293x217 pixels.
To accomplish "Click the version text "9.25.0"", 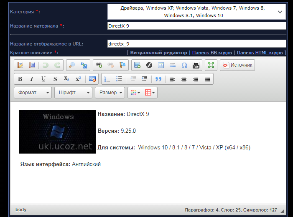I will pos(128,131).
